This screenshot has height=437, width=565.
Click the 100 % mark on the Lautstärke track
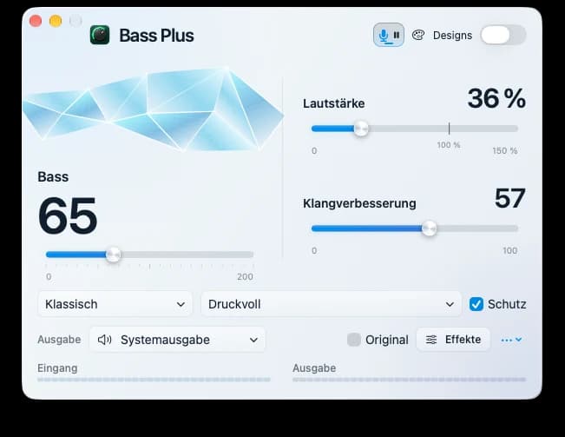point(449,129)
